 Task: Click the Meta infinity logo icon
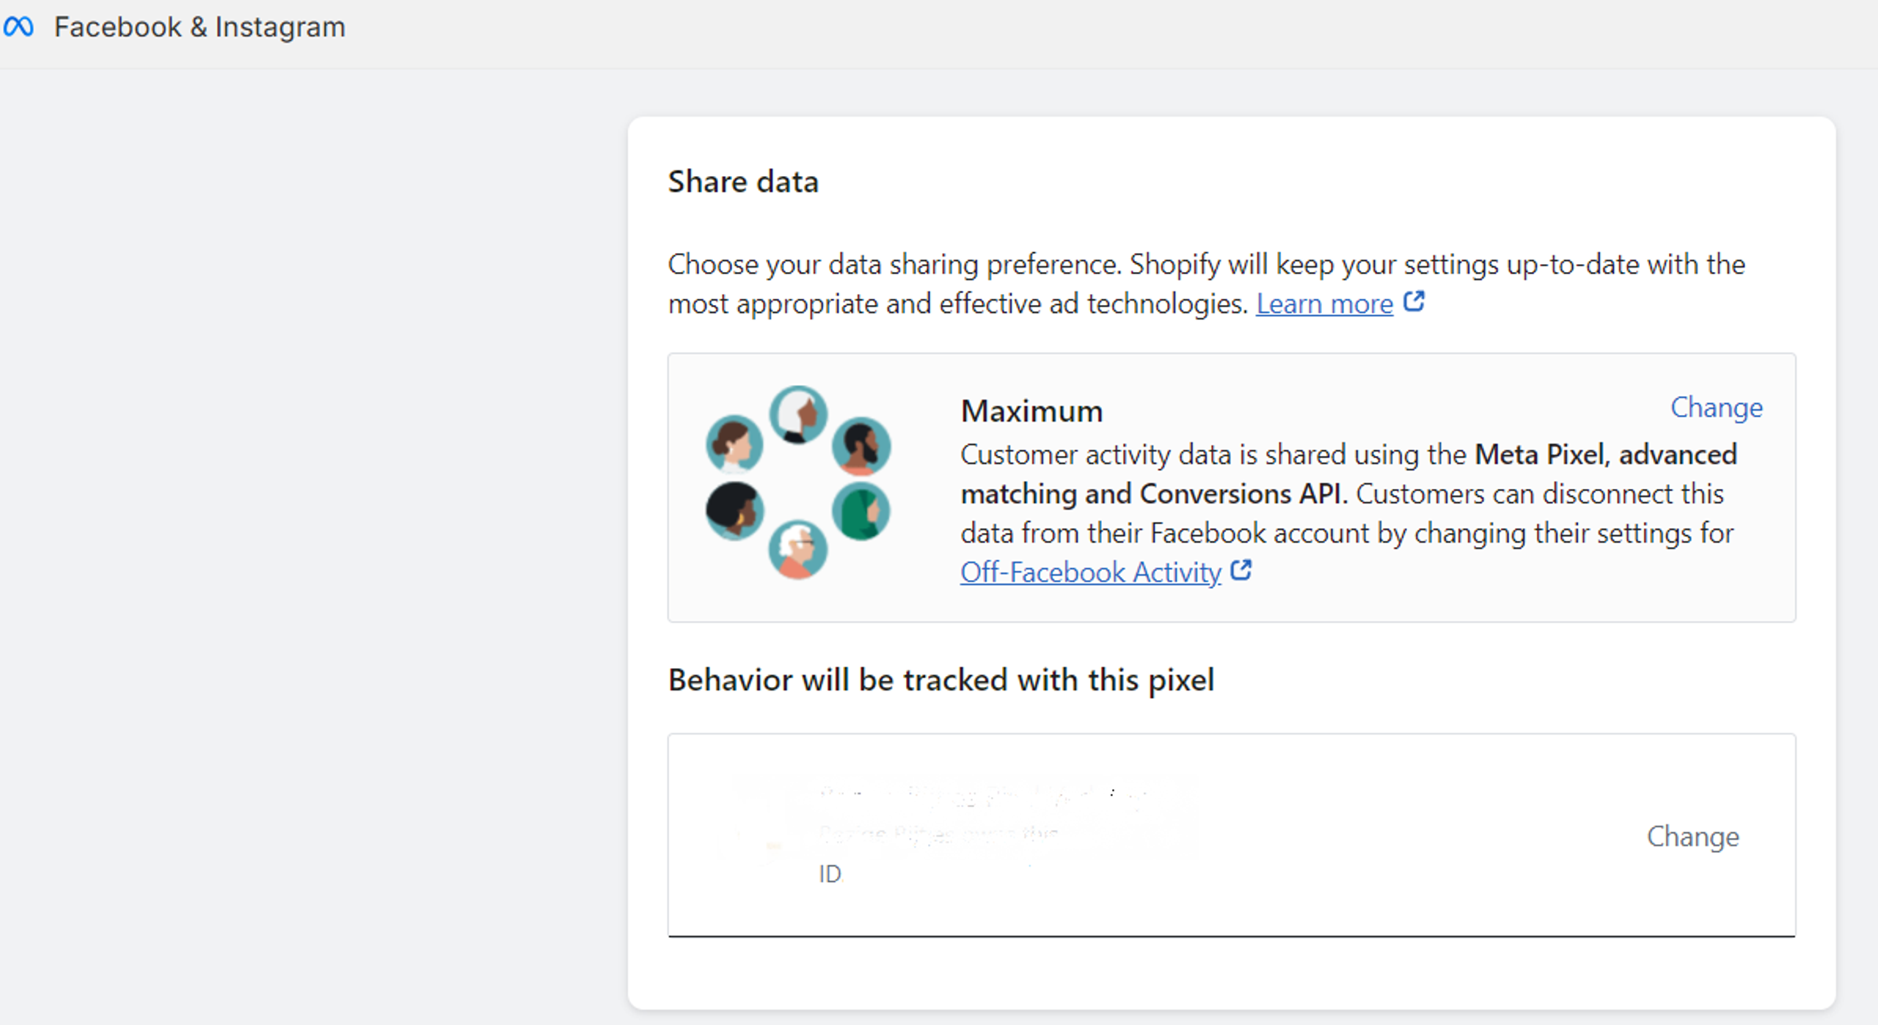click(x=18, y=27)
